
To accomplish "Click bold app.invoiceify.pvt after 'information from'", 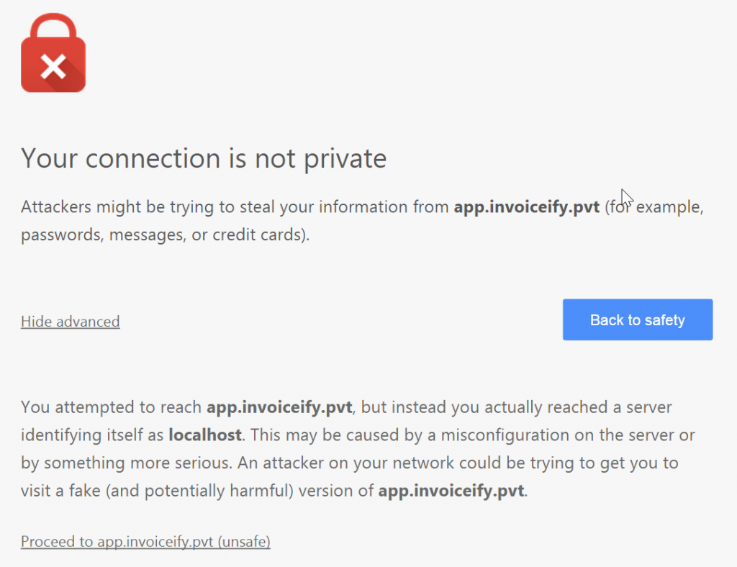I will pos(526,207).
